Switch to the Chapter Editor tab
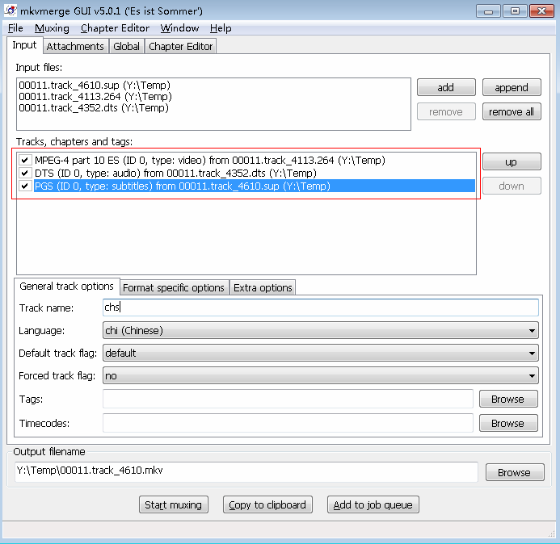This screenshot has width=560, height=544. coord(180,46)
